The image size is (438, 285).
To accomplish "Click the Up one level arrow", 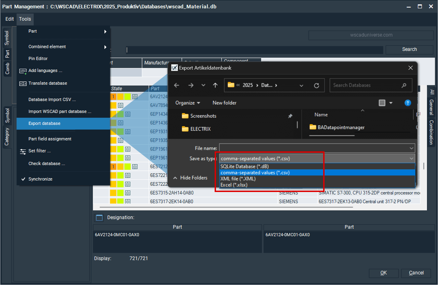I will tap(215, 85).
